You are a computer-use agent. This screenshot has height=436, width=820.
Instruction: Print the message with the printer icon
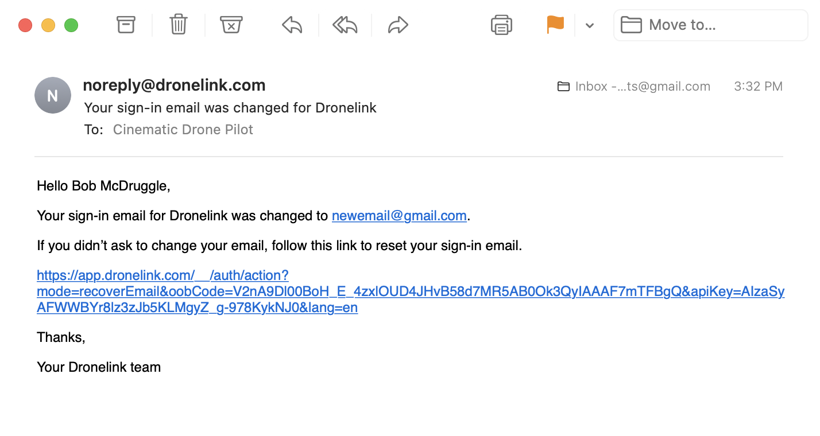click(x=501, y=25)
